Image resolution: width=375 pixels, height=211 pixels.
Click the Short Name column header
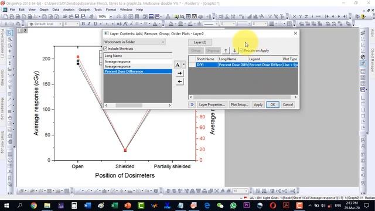click(207, 59)
